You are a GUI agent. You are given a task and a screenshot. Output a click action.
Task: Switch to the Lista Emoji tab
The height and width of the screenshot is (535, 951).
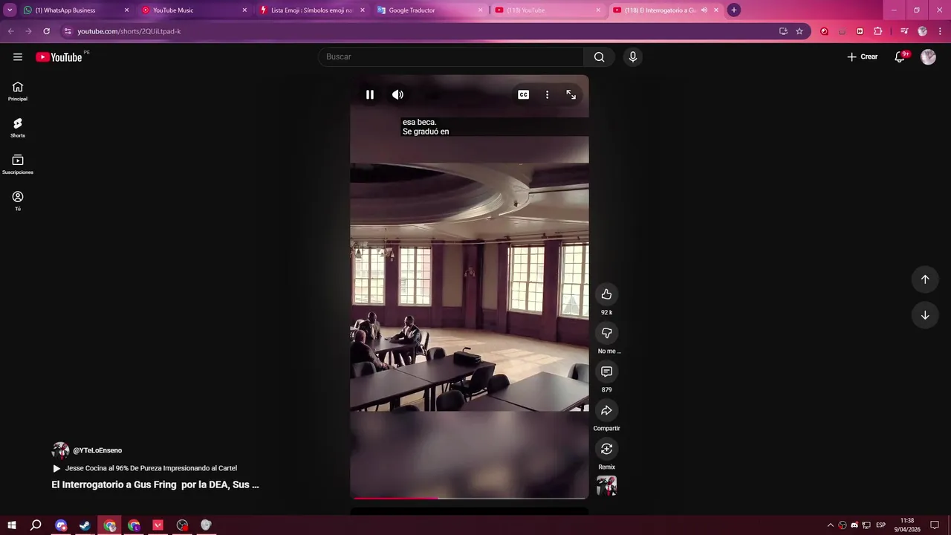tap(312, 10)
